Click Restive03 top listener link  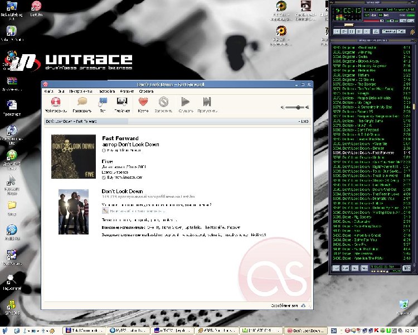(x=258, y=235)
